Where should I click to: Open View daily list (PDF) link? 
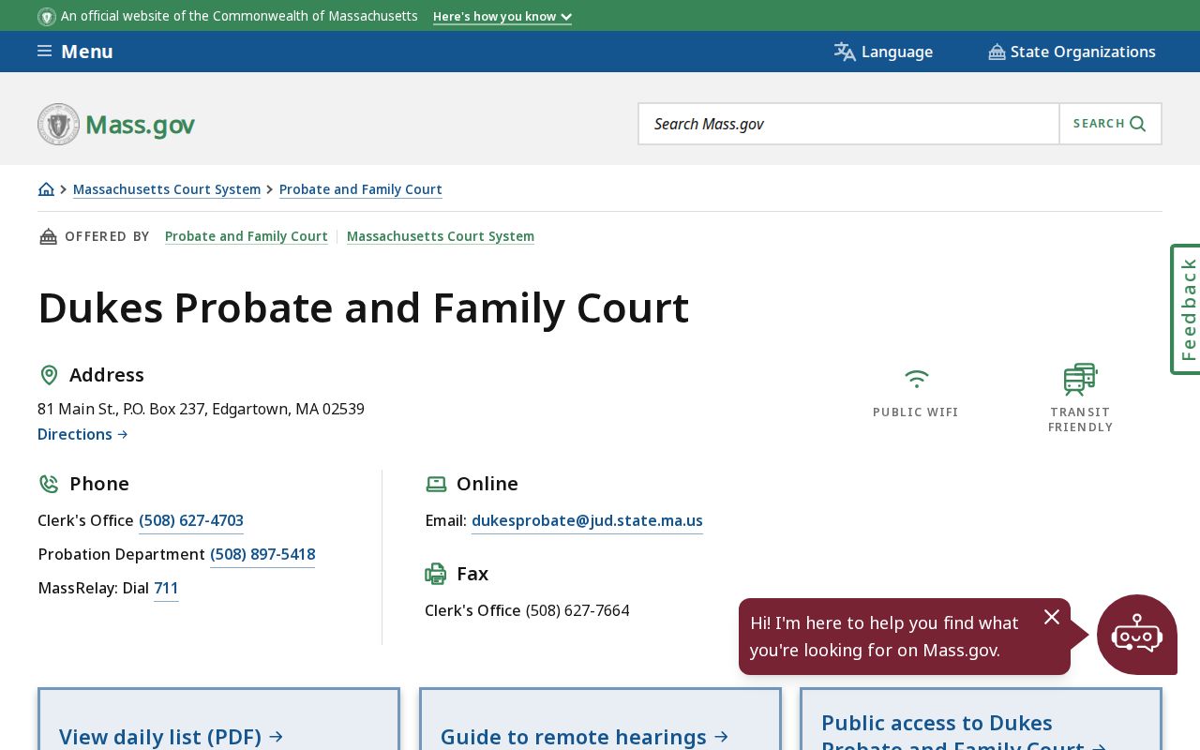pos(172,737)
